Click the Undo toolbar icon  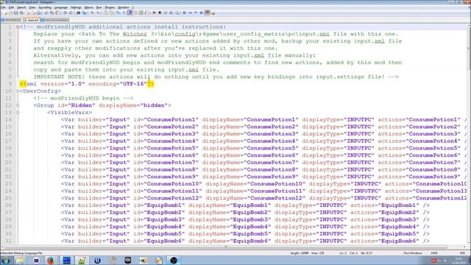[65, 13]
